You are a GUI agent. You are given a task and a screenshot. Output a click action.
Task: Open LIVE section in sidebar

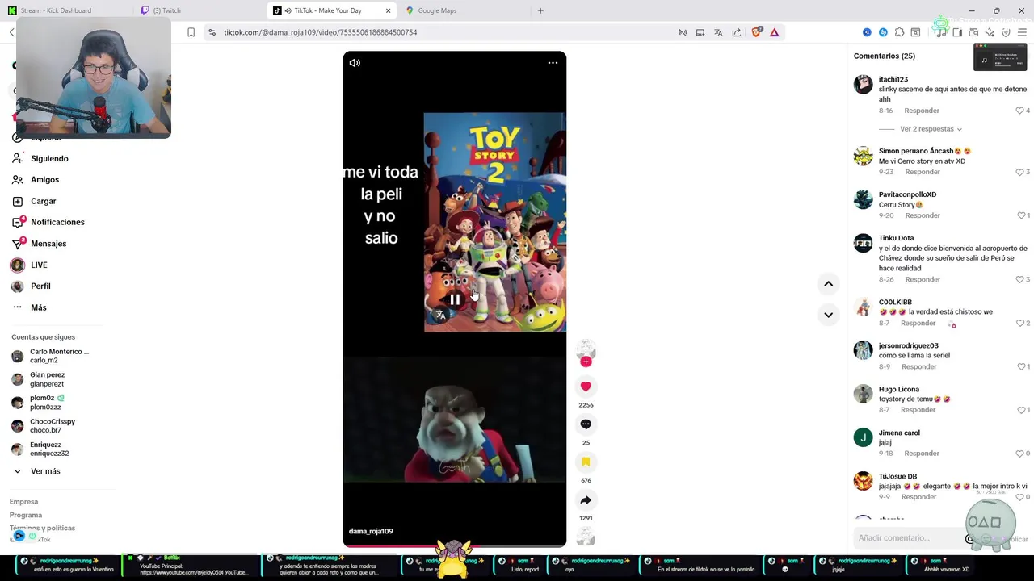coord(39,265)
